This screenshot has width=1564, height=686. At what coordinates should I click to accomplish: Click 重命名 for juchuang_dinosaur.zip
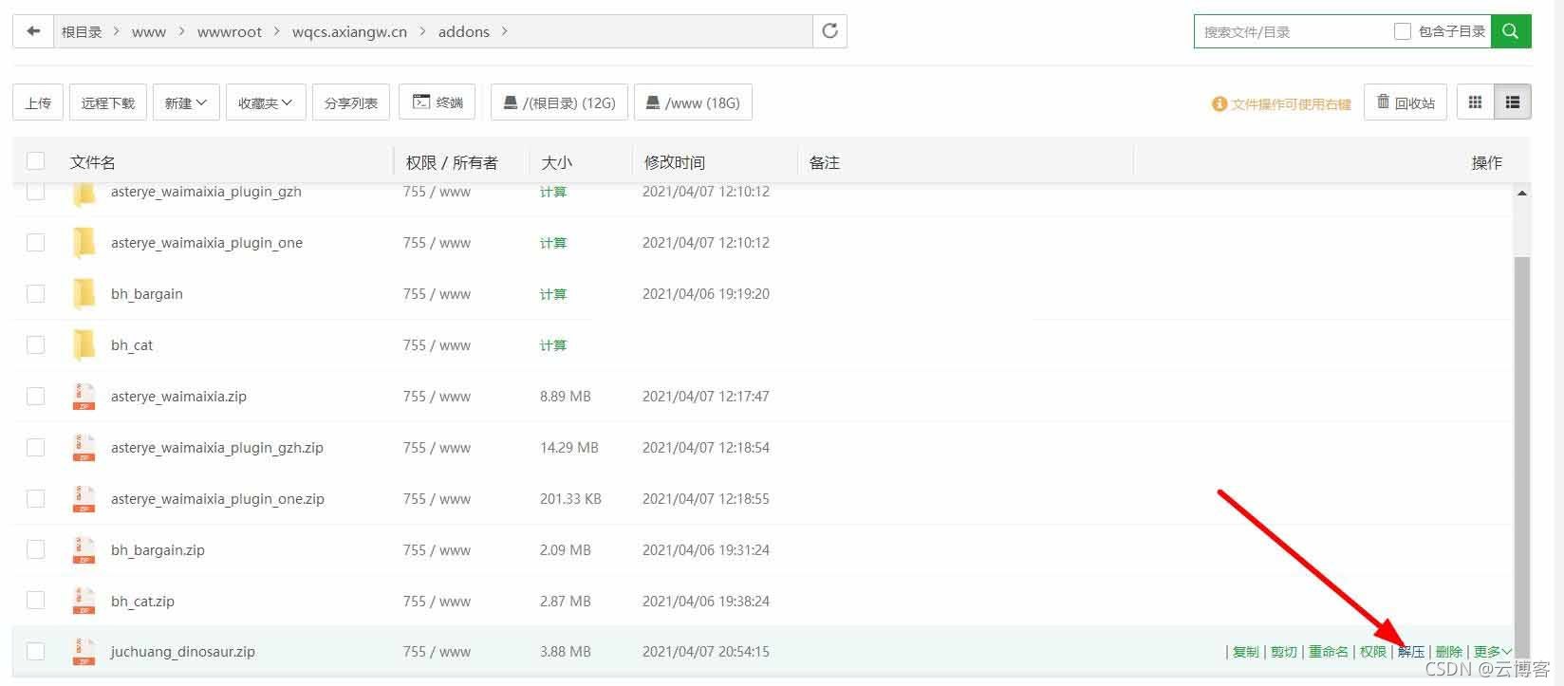click(1329, 652)
